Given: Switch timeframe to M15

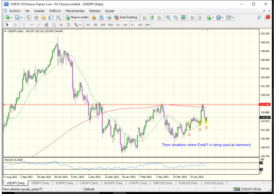Looking at the screenshot, I should [103, 25].
